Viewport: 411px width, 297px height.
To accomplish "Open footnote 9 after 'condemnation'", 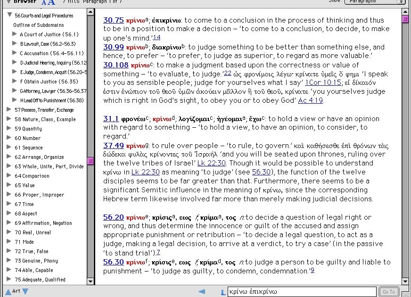I will pos(312,270).
